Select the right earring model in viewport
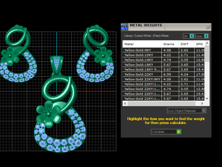The width and height of the screenshot is (222, 167). pyautogui.click(x=95, y=53)
